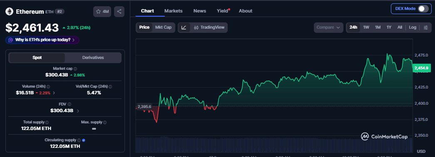This screenshot has width=435, height=157.
Task: Click the Volume (24h) info icon
Action: [48, 86]
